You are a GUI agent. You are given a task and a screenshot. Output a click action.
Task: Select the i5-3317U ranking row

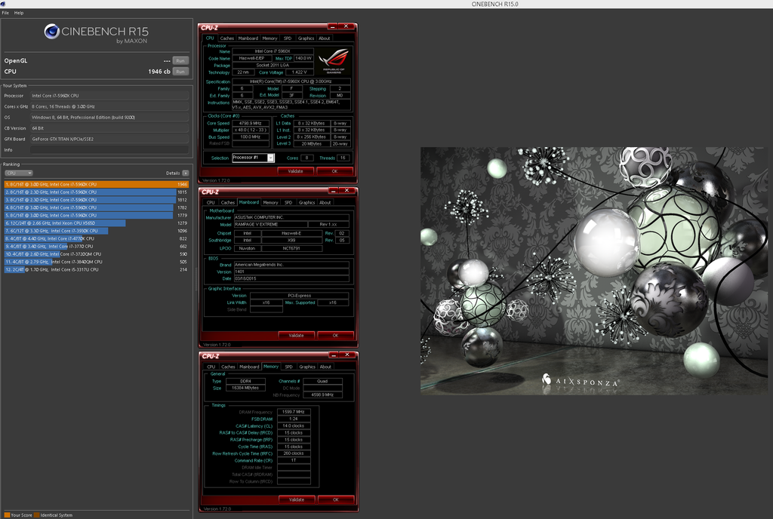pyautogui.click(x=96, y=269)
